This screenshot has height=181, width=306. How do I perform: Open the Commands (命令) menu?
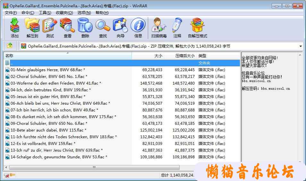(x=28, y=13)
